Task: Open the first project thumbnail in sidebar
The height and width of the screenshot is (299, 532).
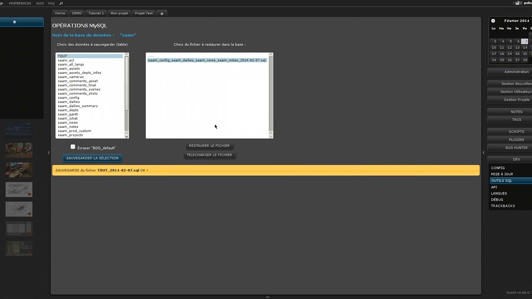Action: (x=19, y=130)
